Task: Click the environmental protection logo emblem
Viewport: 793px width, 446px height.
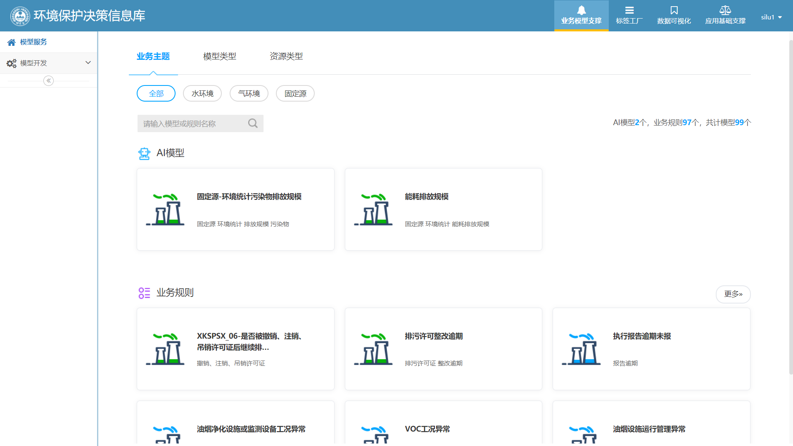Action: [20, 16]
